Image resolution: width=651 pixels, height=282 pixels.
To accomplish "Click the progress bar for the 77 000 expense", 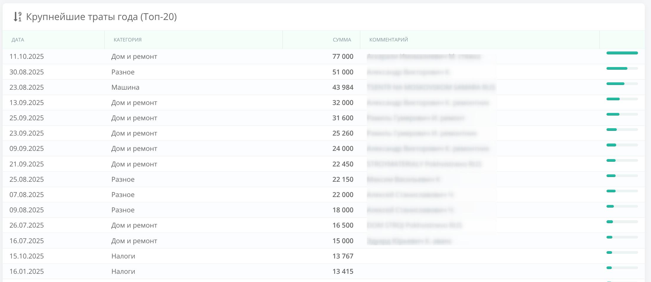I will tap(622, 53).
